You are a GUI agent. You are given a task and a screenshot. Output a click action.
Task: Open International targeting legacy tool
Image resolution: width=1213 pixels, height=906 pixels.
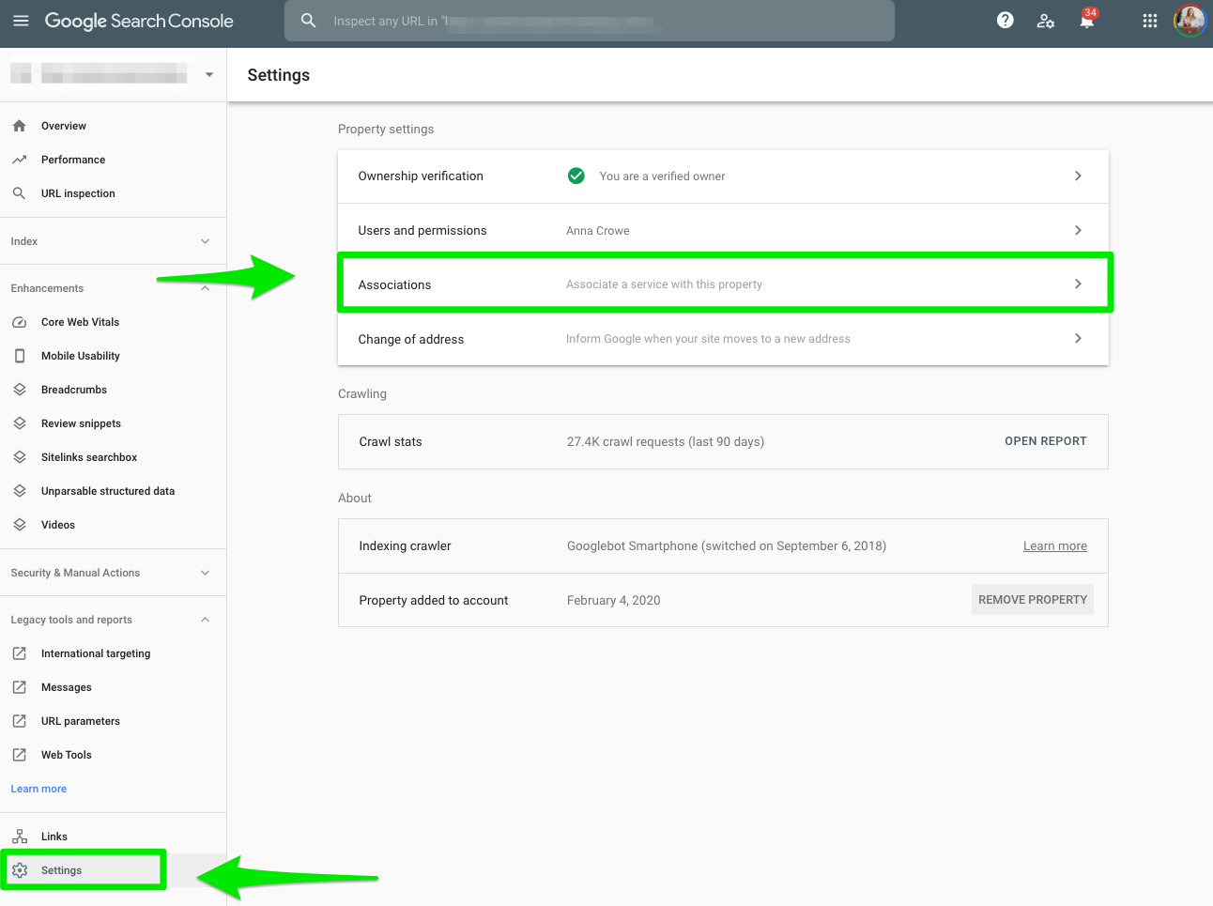pos(96,653)
